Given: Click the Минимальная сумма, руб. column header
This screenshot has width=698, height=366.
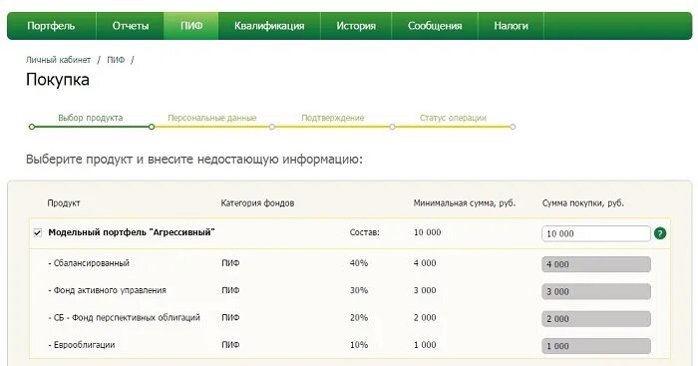Looking at the screenshot, I should click(x=465, y=203).
